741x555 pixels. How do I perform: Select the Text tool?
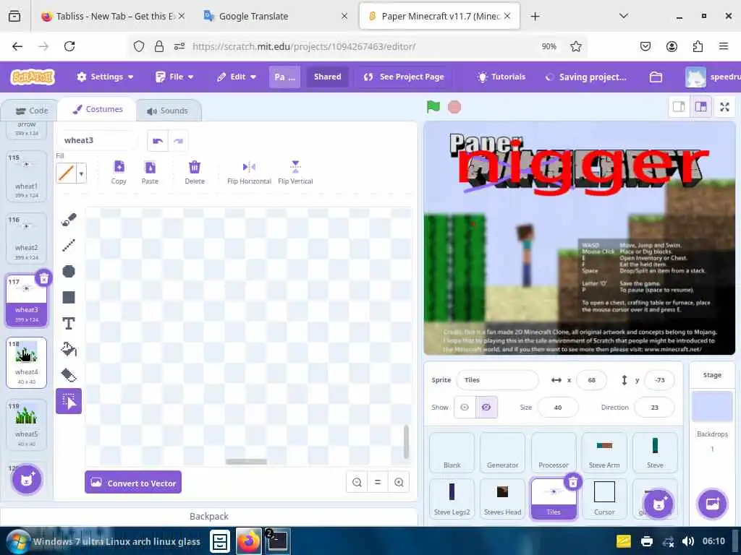69,323
